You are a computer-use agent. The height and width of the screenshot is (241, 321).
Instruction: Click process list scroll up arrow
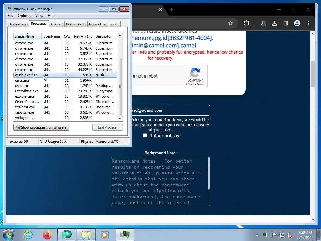(120, 35)
